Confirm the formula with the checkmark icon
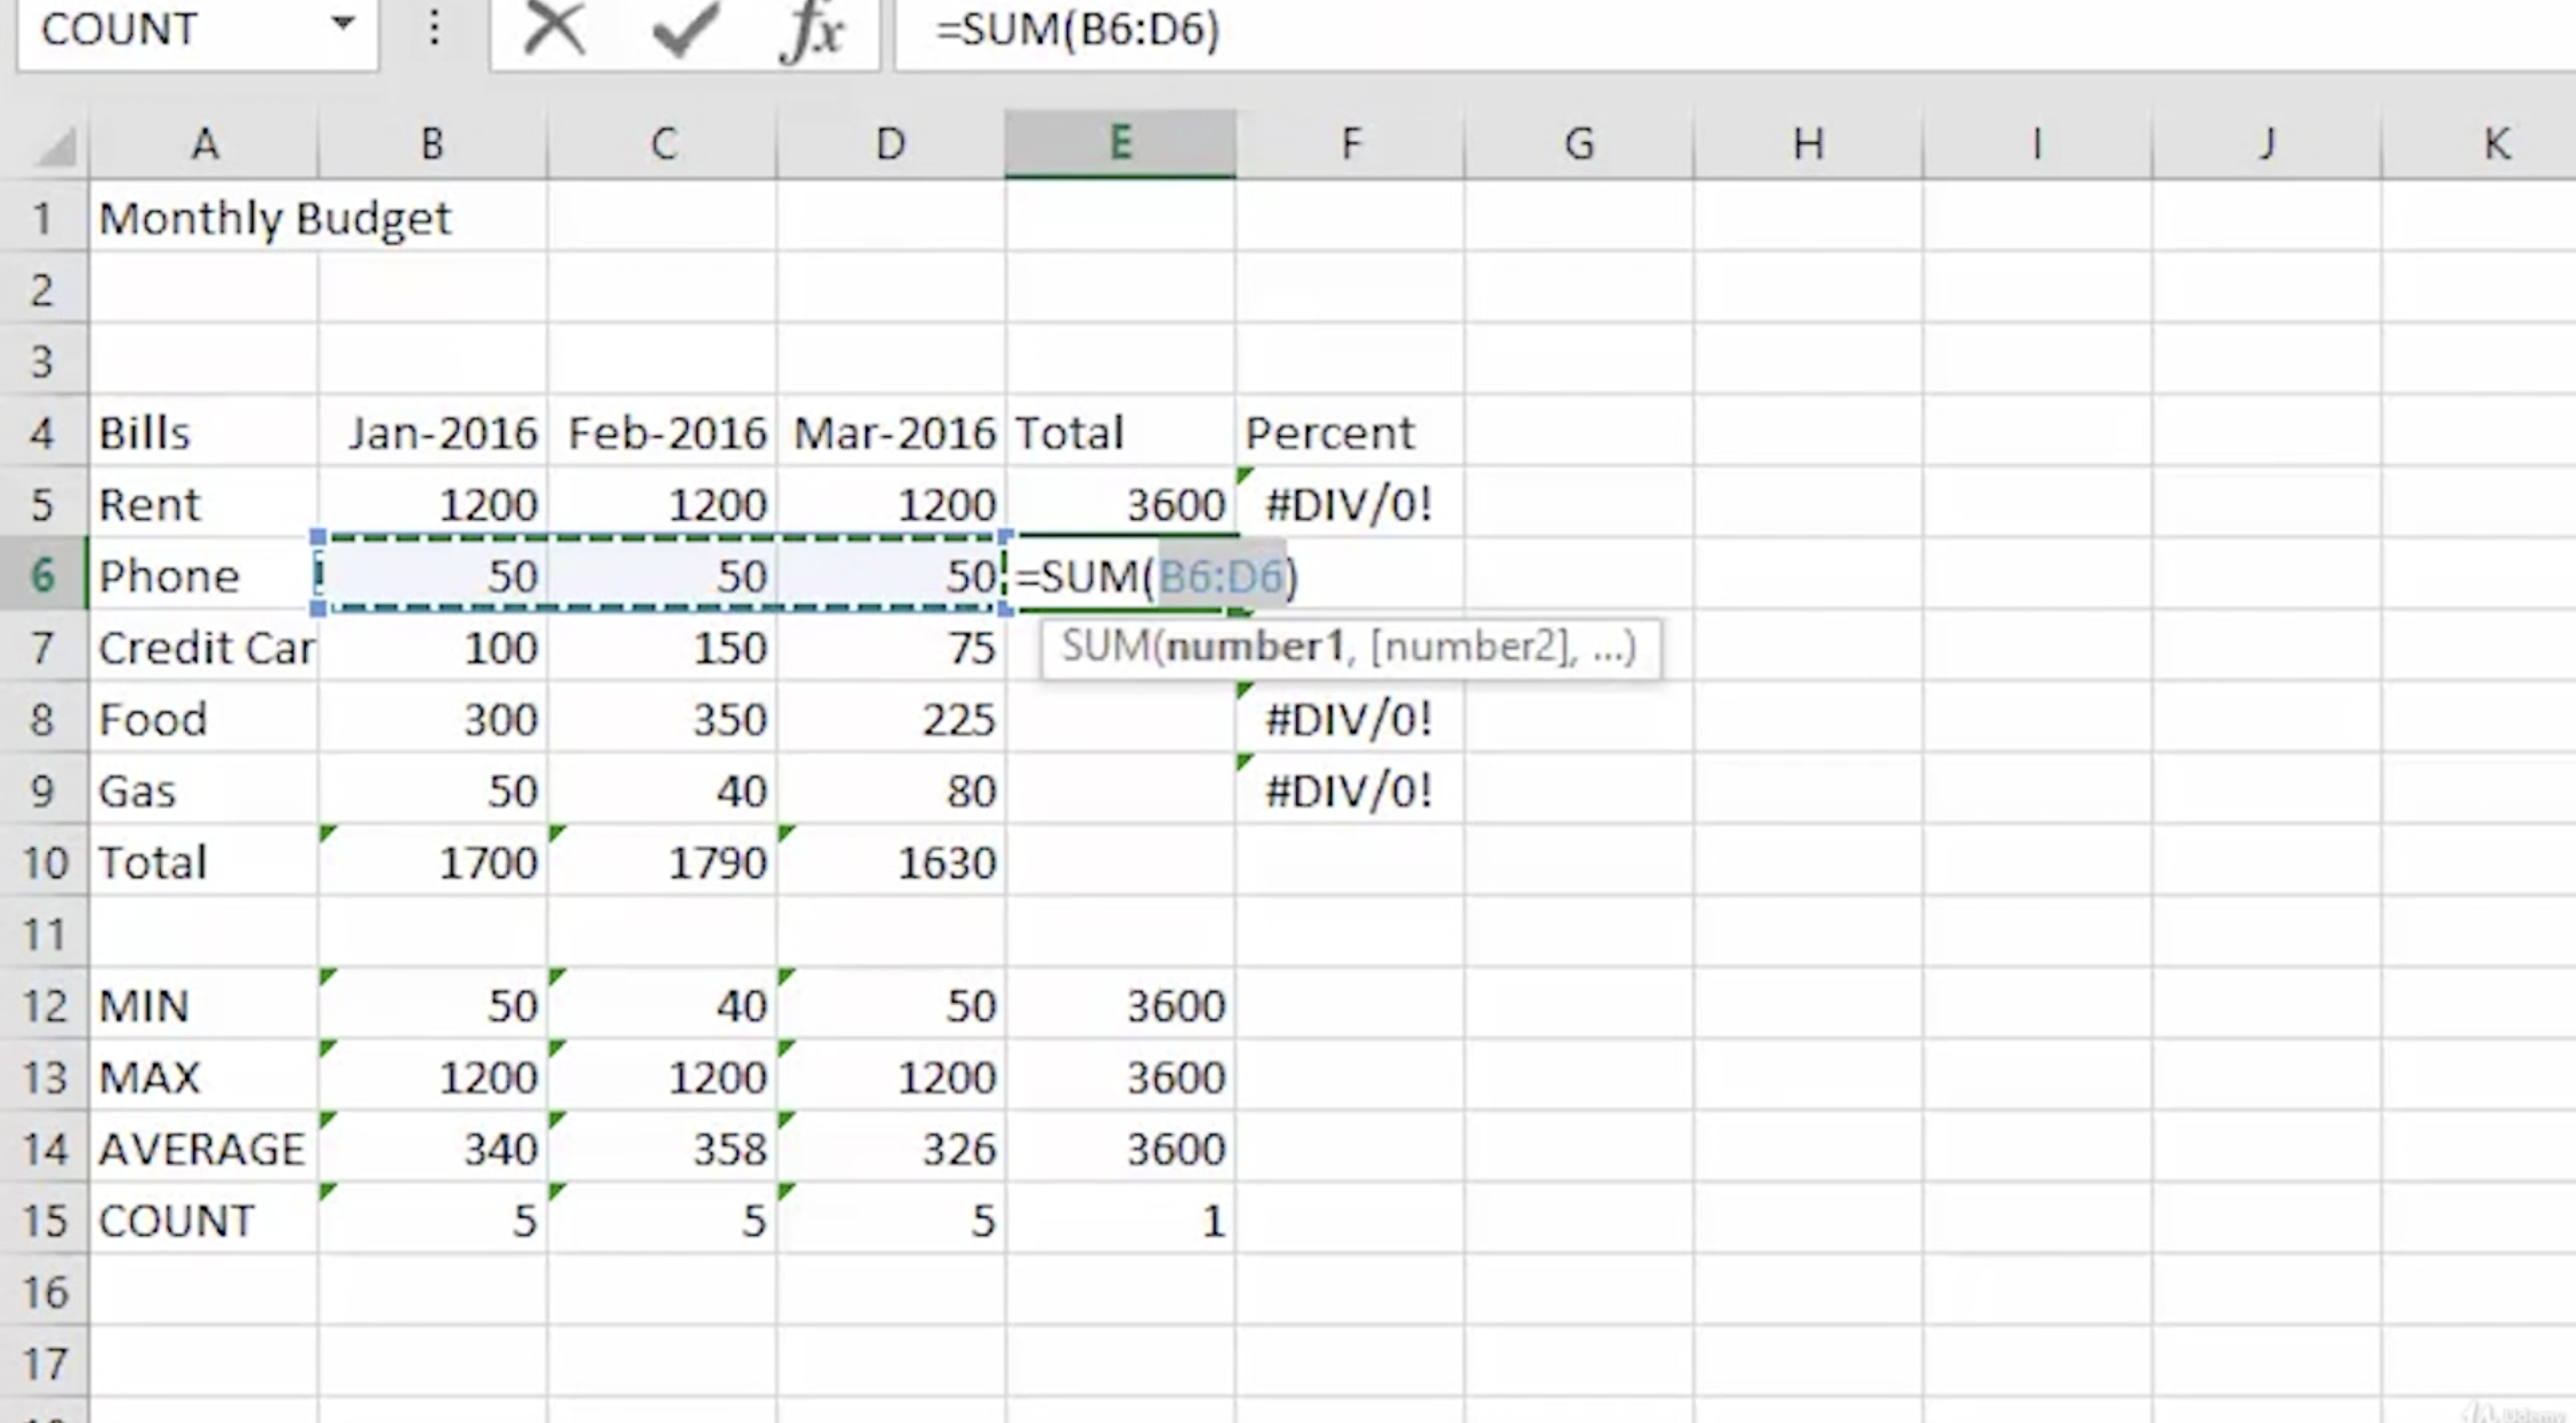This screenshot has width=2576, height=1423. tap(686, 30)
